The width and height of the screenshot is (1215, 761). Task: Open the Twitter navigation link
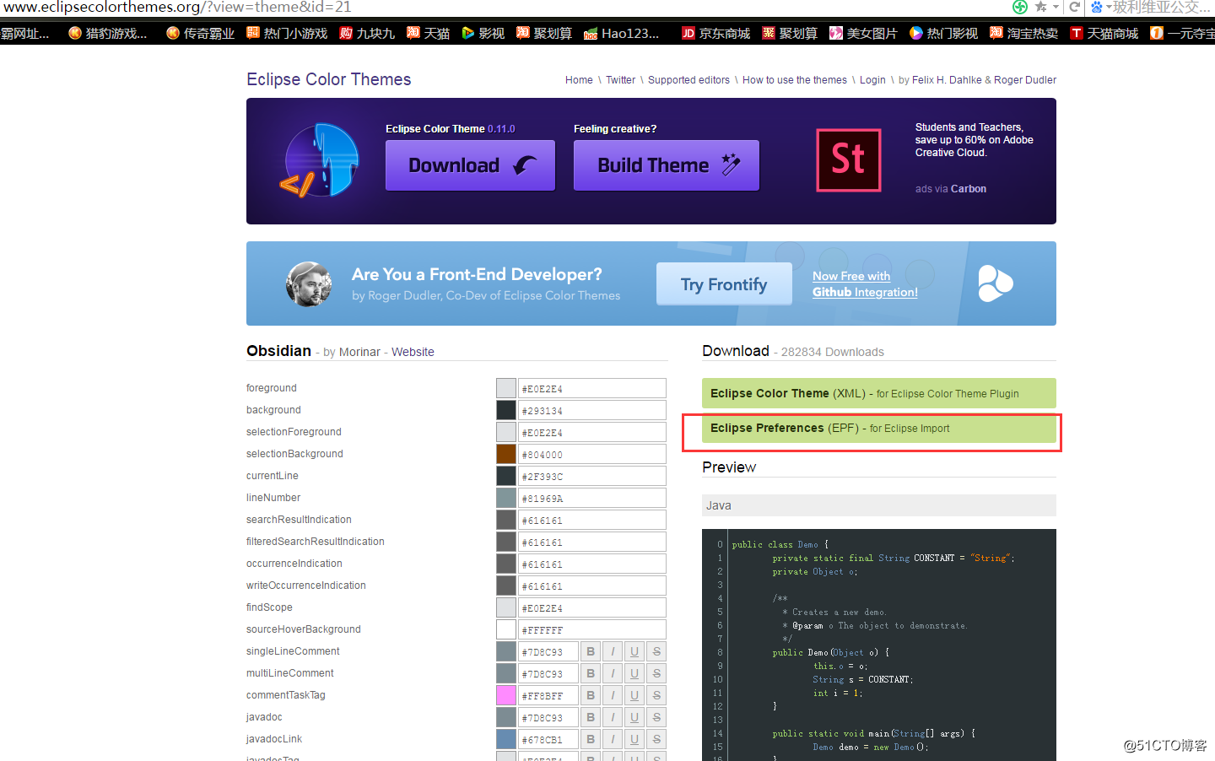tap(620, 80)
